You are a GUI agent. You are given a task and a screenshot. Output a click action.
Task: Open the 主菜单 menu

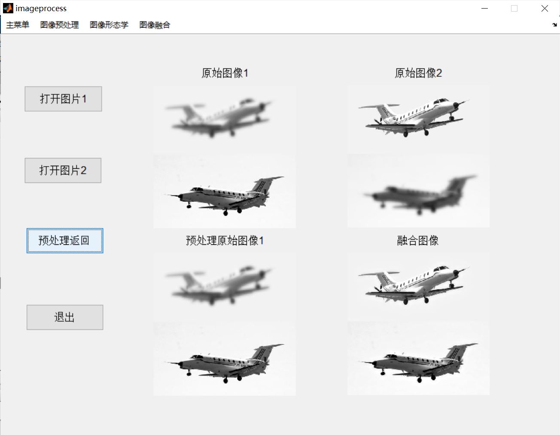coord(18,24)
